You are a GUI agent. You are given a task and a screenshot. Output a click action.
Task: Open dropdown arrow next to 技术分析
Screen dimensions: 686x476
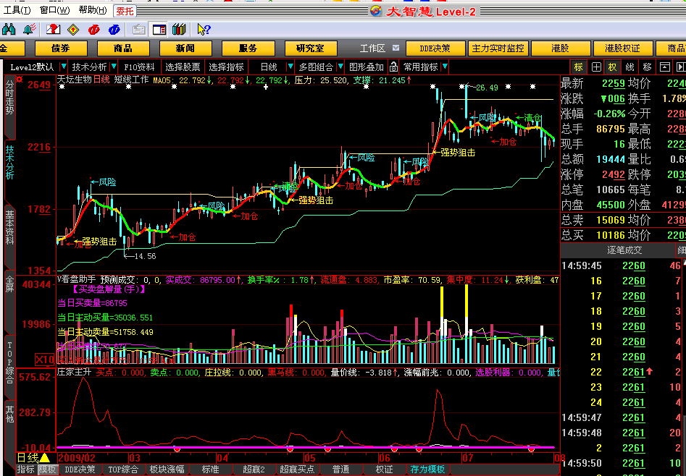[x=114, y=67]
